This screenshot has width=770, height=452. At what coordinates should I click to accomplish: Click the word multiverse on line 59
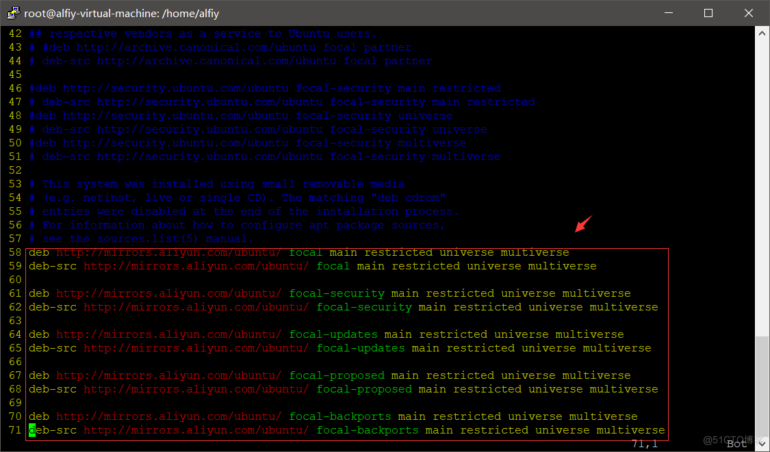pyautogui.click(x=563, y=266)
